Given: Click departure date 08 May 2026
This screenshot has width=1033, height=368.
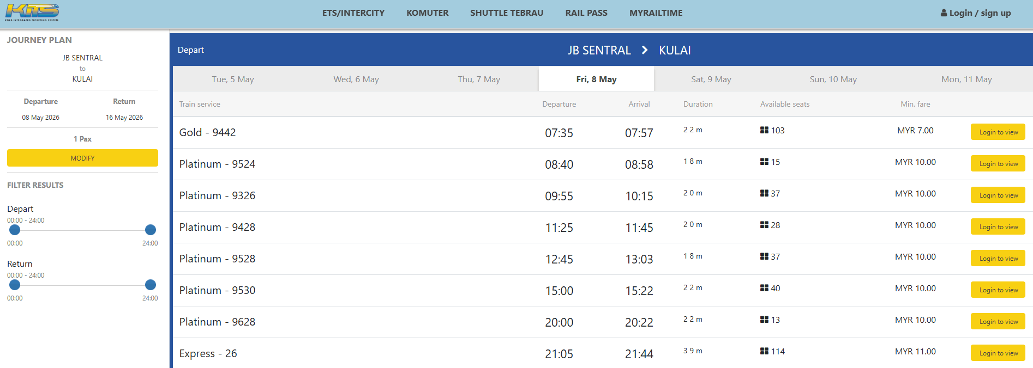Looking at the screenshot, I should 41,118.
